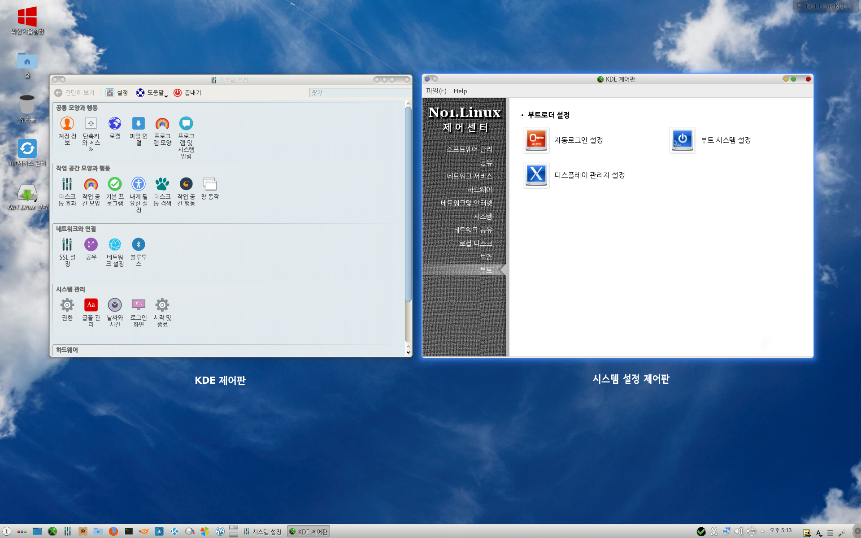
Task: Open the 데스크톱 검색 desktop search icon
Action: 162,191
